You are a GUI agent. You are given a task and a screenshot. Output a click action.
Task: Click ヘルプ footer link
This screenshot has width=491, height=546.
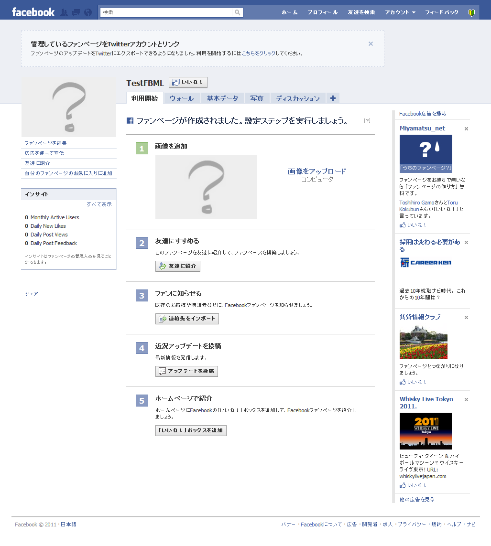[x=454, y=525]
